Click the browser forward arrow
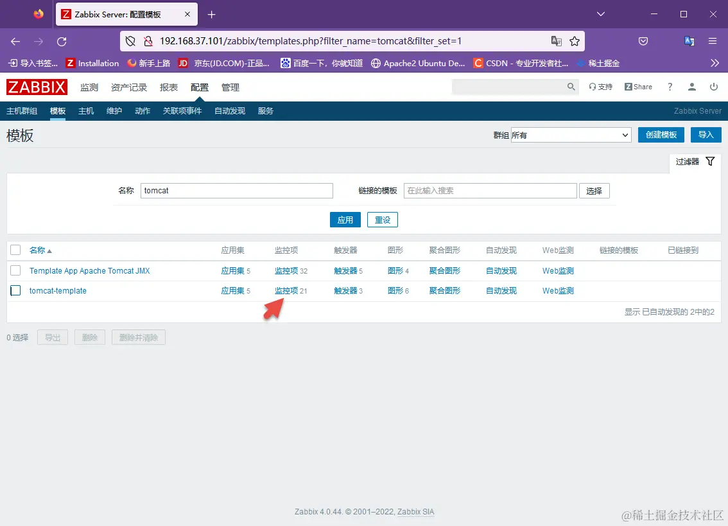728x526 pixels. (x=39, y=41)
